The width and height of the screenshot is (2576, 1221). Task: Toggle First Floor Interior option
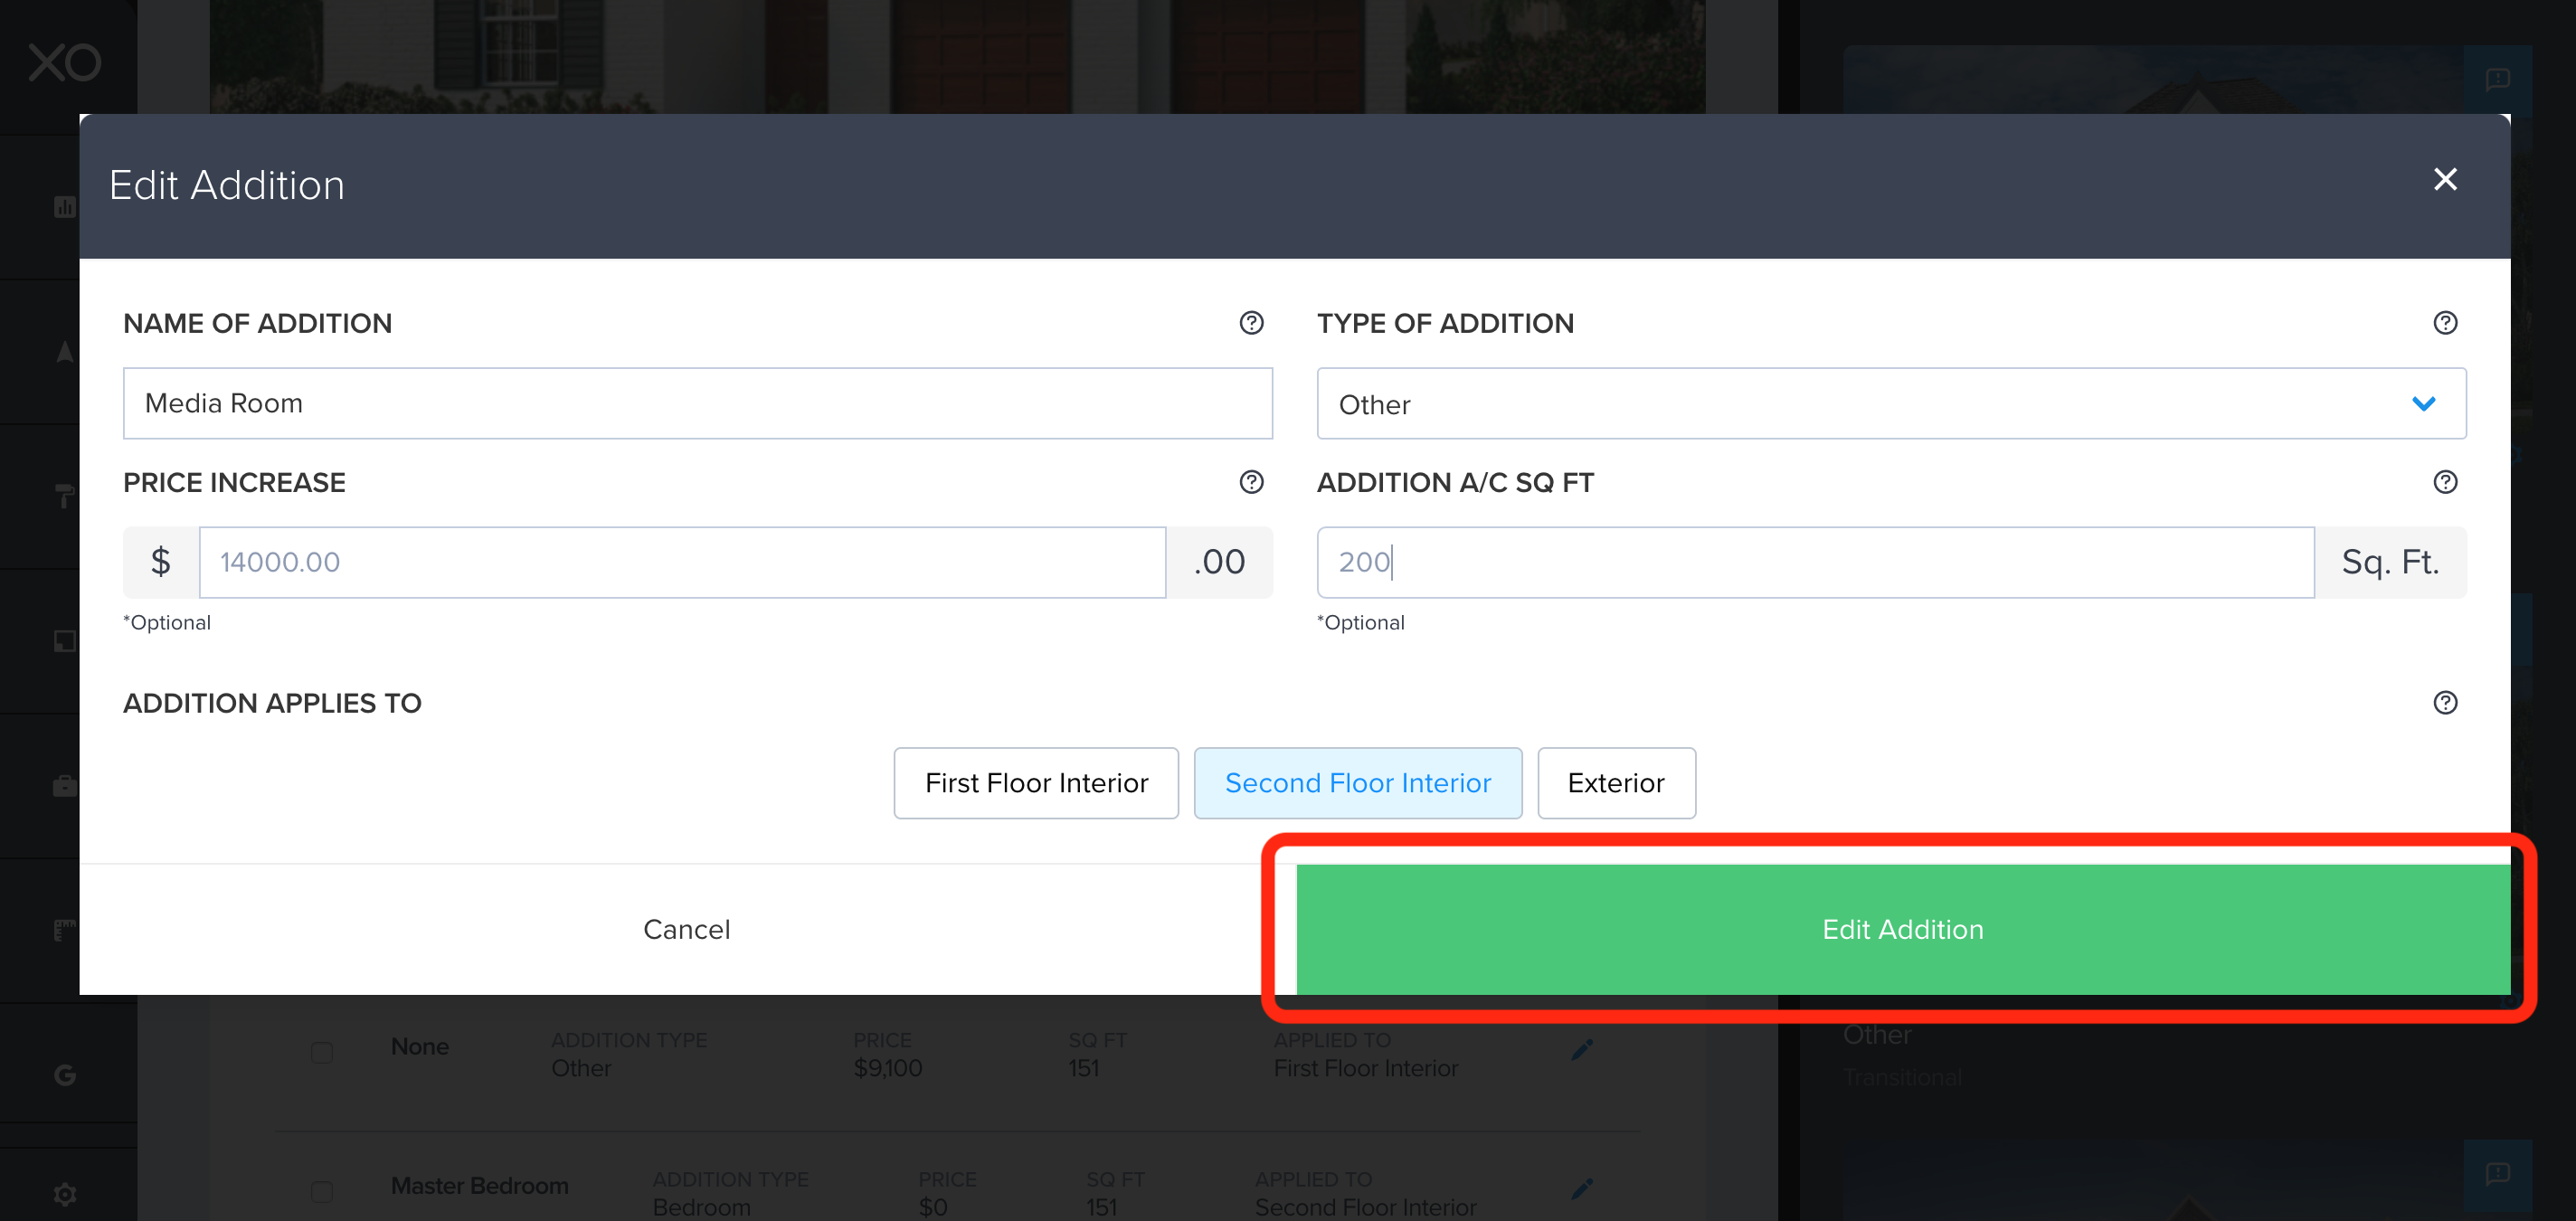pos(1036,783)
